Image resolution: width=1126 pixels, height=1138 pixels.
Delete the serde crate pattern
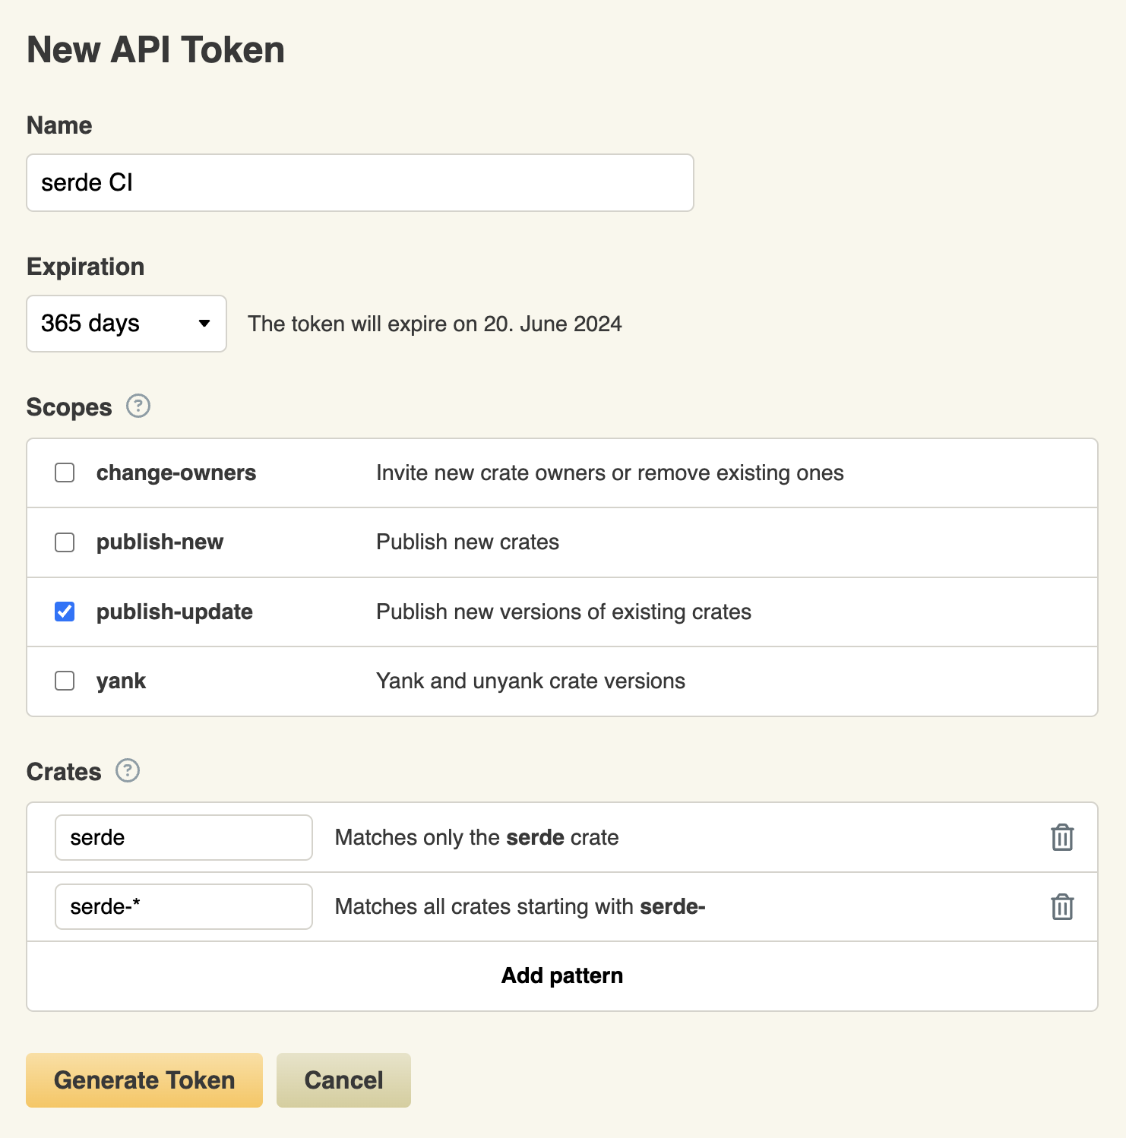(1061, 837)
